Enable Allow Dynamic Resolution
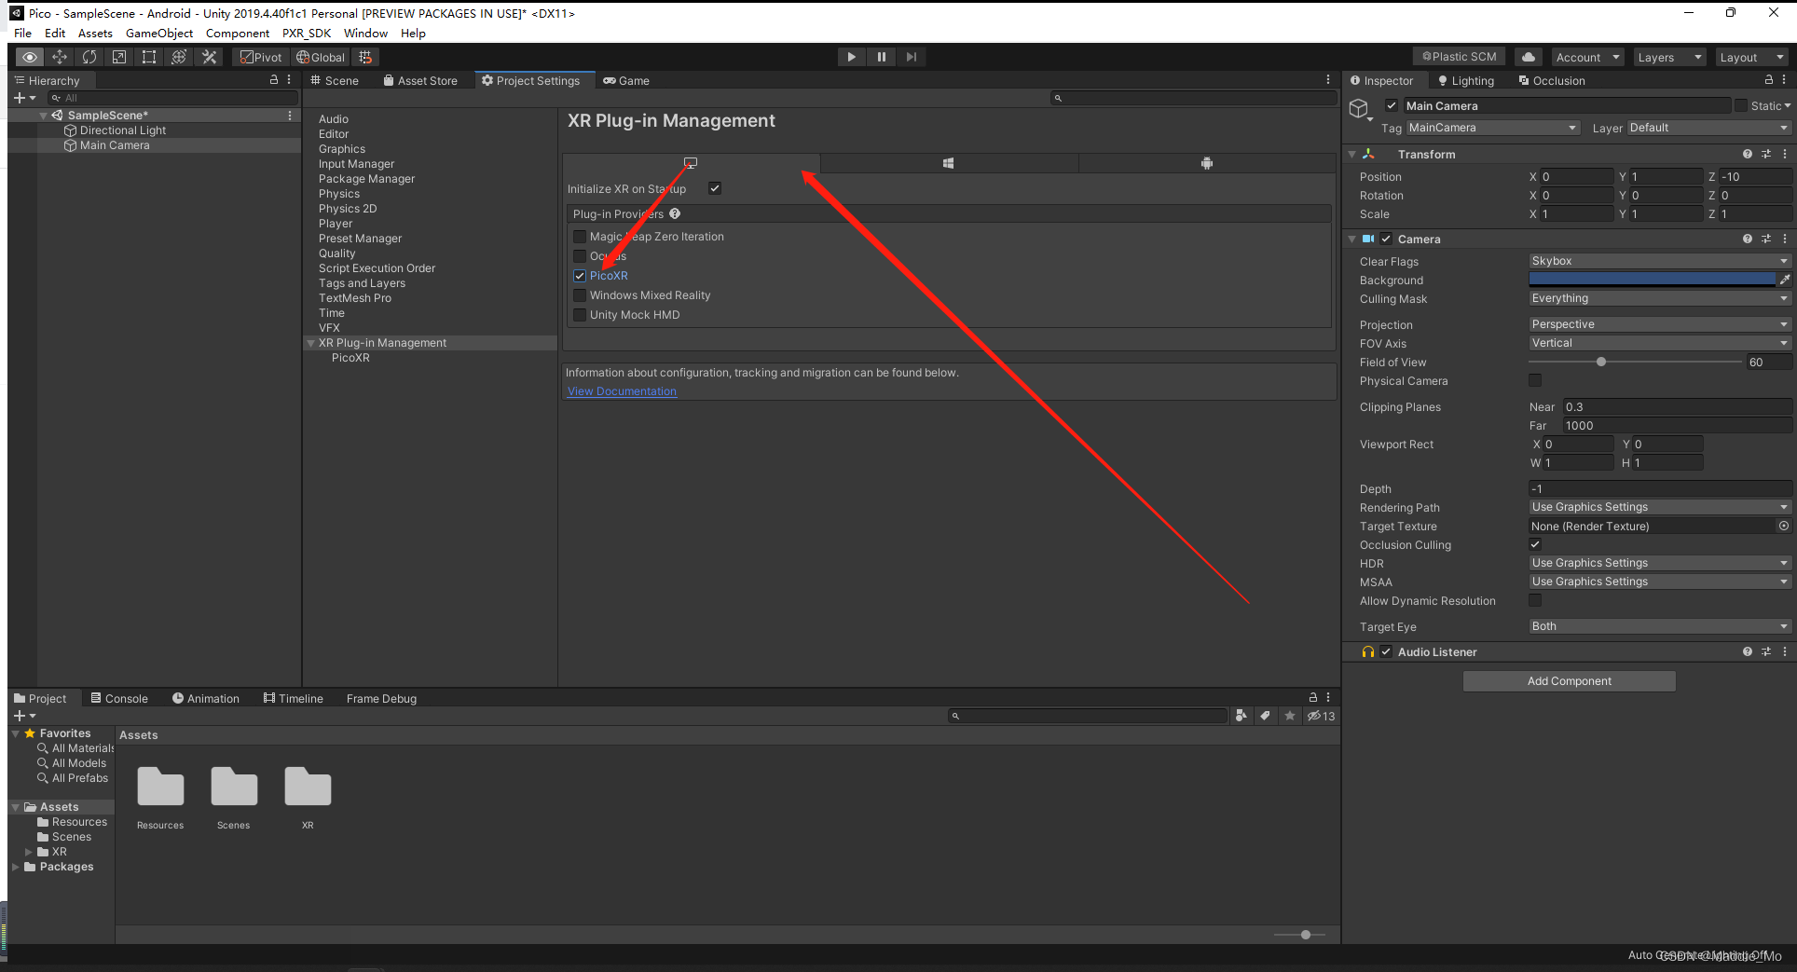The image size is (1797, 972). pos(1535,600)
